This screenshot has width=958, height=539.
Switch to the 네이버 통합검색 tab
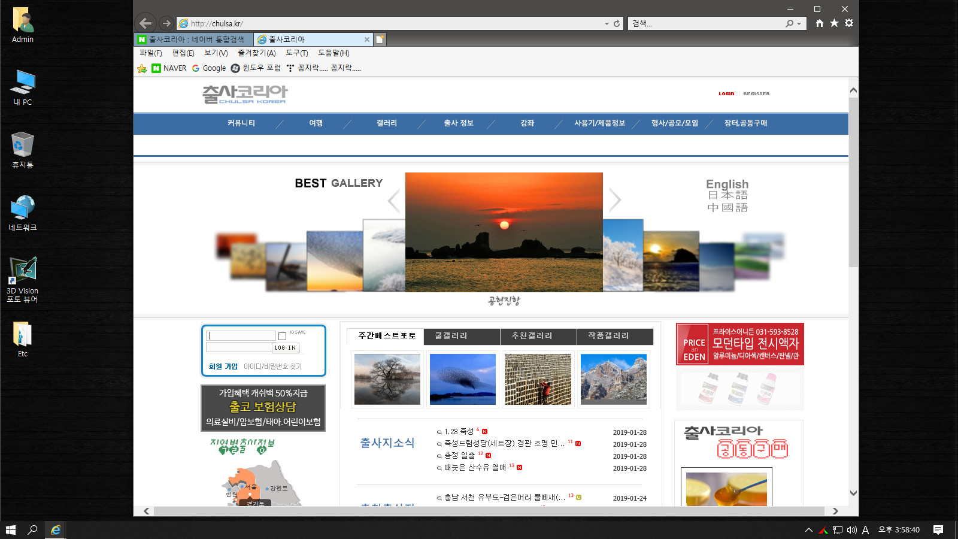[195, 40]
